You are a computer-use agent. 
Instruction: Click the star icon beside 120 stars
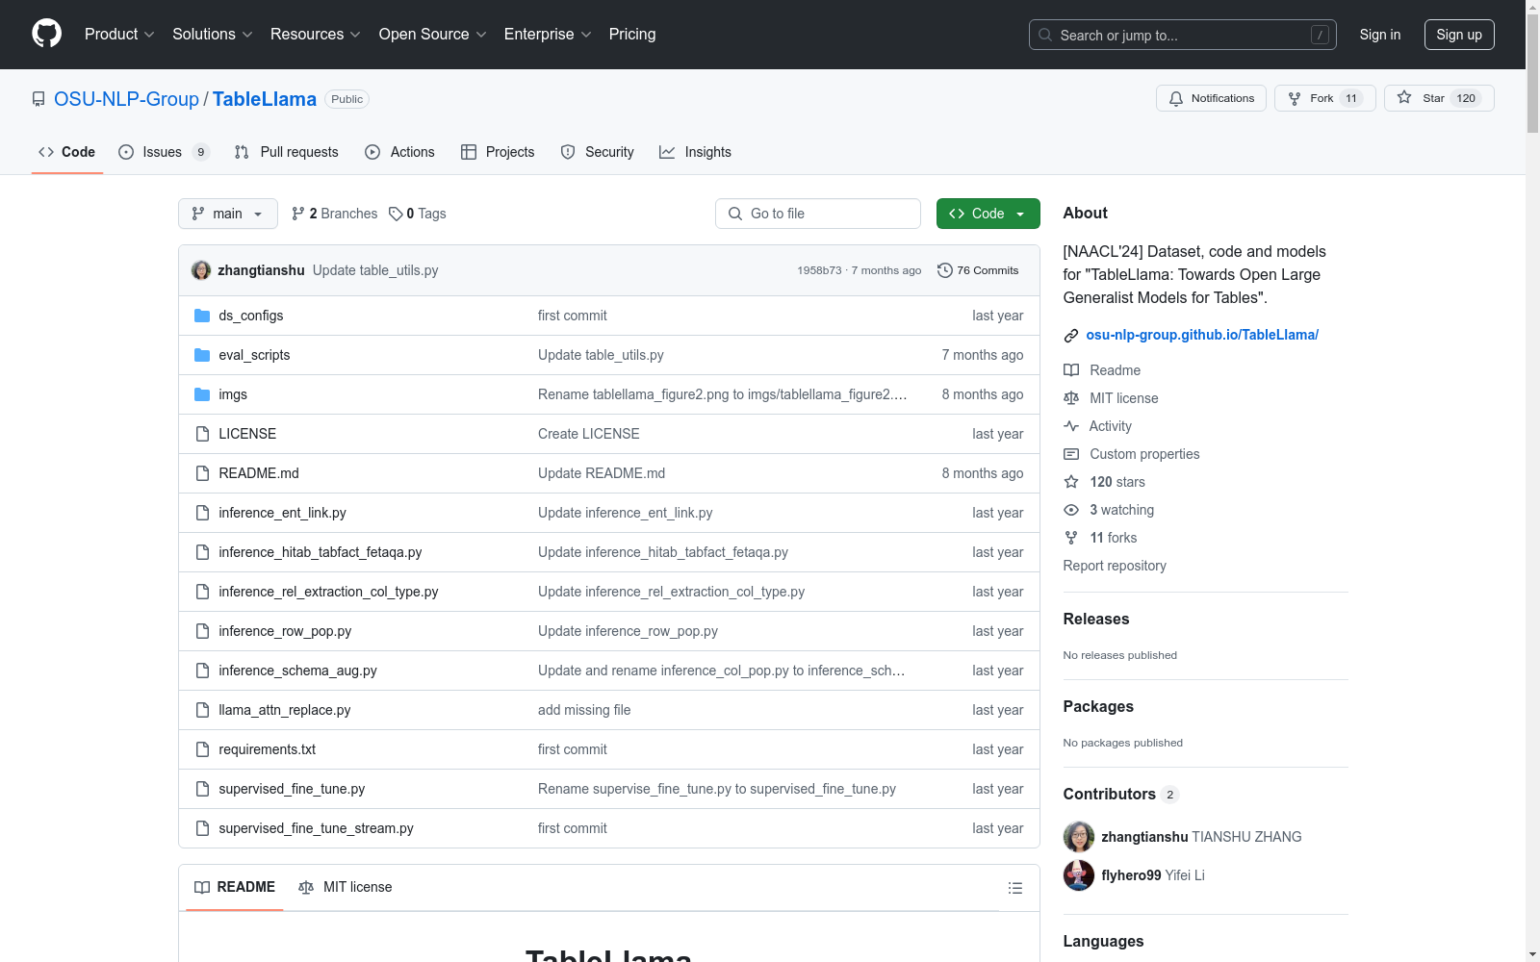pos(1071,482)
